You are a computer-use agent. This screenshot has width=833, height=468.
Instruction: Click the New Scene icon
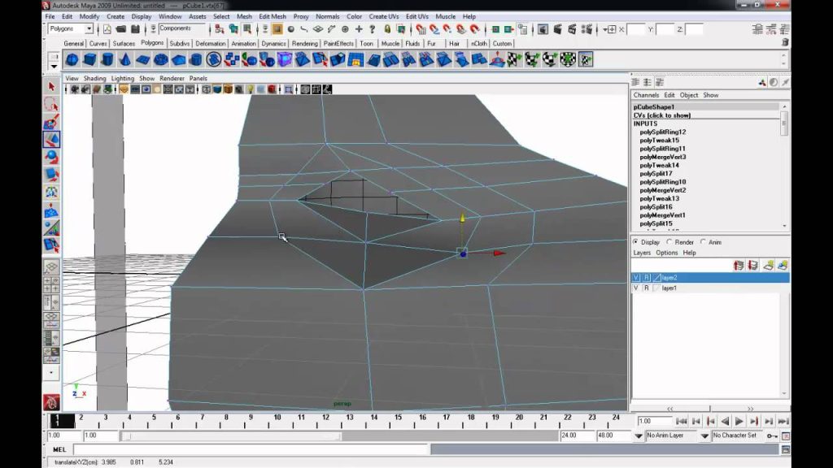(x=107, y=29)
